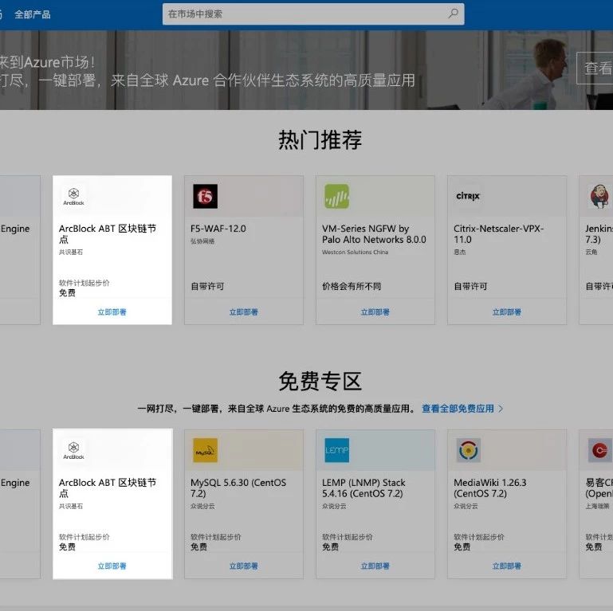Click 立即部署 for VM-Series NGFW
The height and width of the screenshot is (611, 613).
click(x=375, y=312)
